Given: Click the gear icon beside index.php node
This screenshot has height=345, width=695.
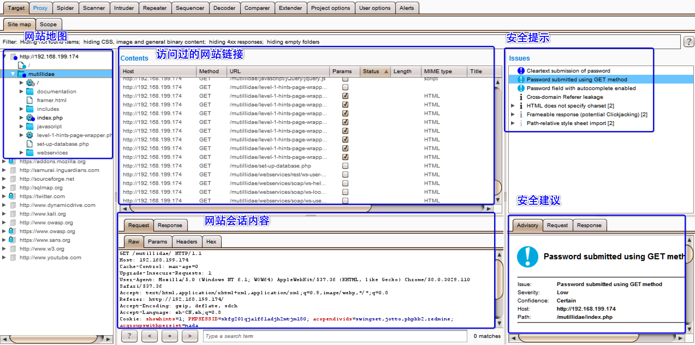Looking at the screenshot, I should 29,118.
